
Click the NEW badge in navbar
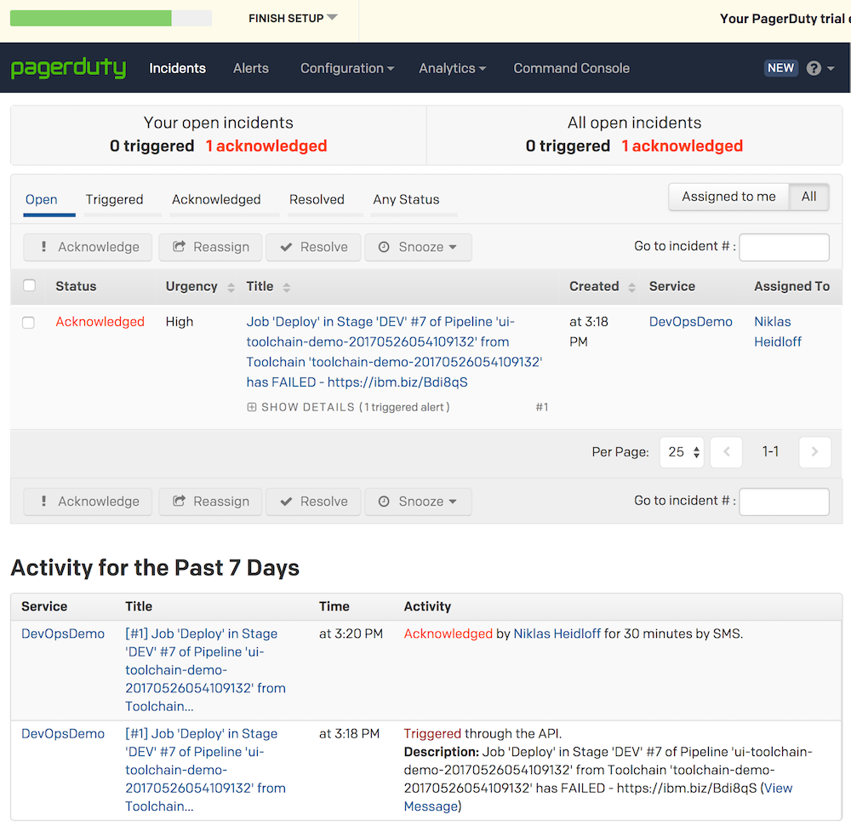[x=780, y=68]
